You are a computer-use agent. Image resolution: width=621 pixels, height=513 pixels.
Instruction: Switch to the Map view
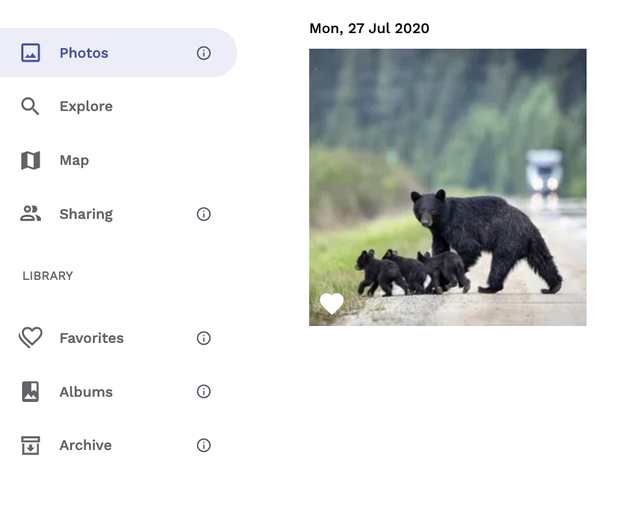(74, 160)
